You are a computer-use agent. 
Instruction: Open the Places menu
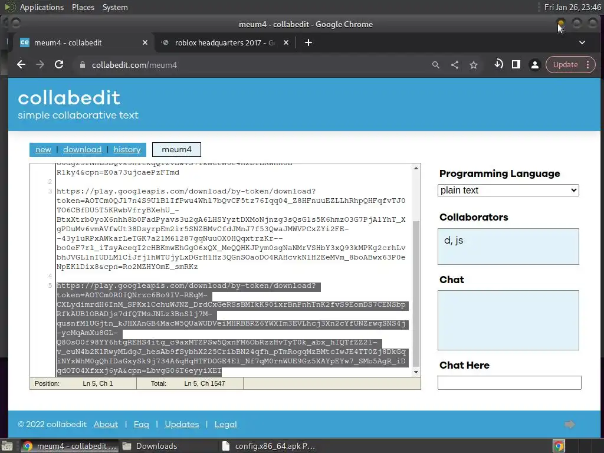pos(83,7)
